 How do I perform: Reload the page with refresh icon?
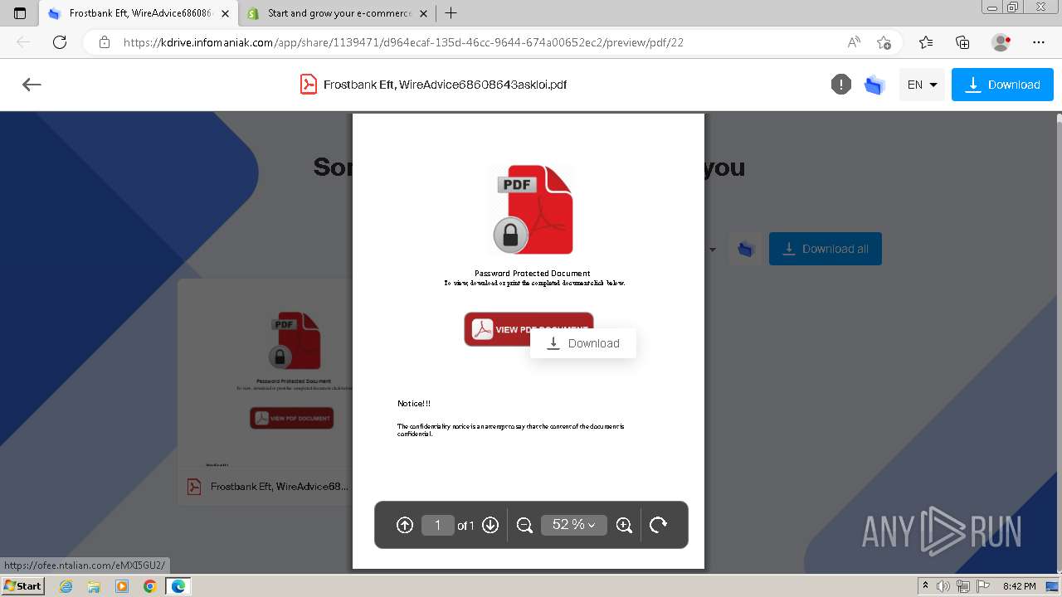point(60,42)
